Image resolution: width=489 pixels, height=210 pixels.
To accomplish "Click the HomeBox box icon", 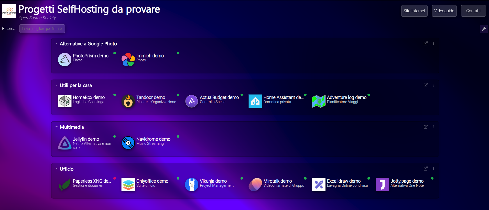I will [65, 101].
